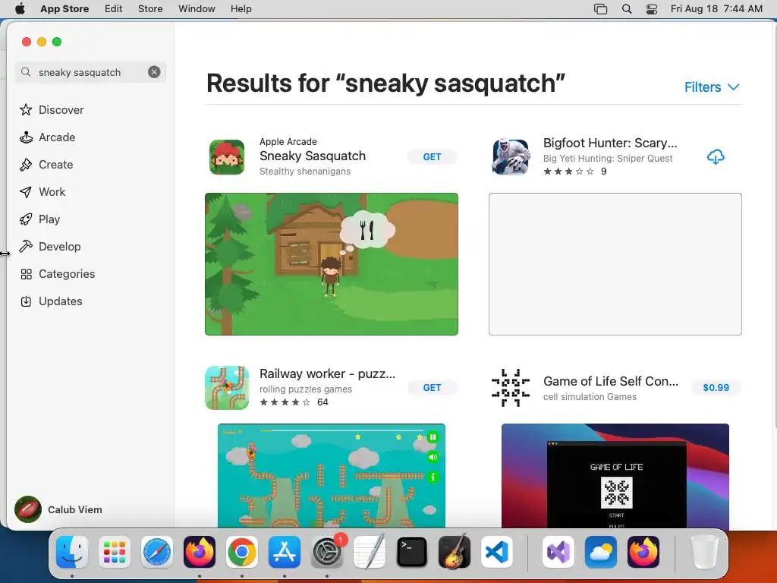Open Sneaky Sasquatch app icon

pyautogui.click(x=227, y=157)
